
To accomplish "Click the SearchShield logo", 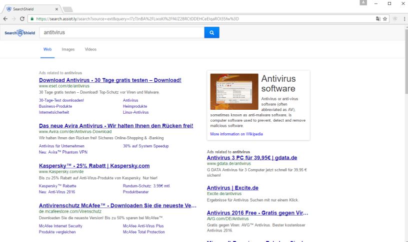I will coord(20,33).
